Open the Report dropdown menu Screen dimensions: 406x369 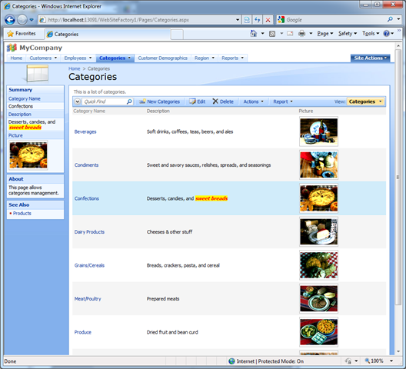283,101
